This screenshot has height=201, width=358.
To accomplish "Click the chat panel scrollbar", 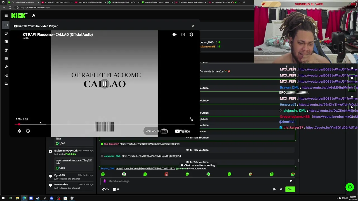I will 298,161.
